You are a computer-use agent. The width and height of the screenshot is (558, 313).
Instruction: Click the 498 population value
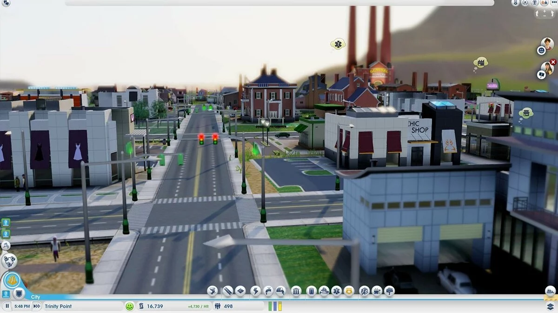pos(228,307)
